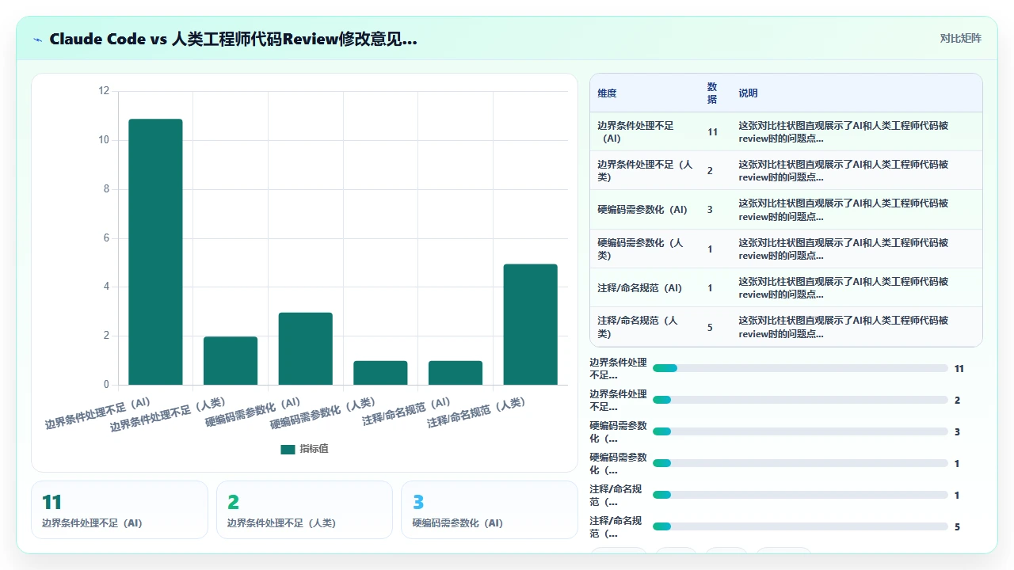Click the y-axis value 12

tap(104, 91)
